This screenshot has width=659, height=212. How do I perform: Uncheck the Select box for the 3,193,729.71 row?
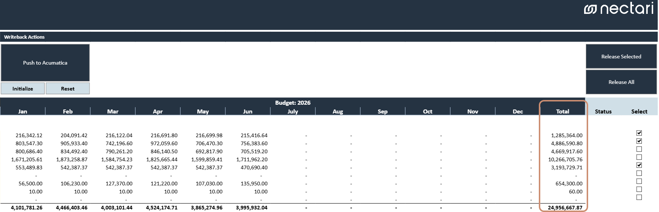pyautogui.click(x=639, y=165)
